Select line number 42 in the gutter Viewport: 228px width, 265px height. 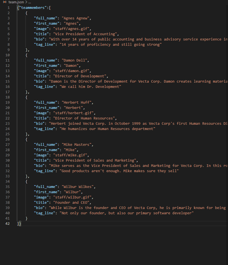tap(7, 223)
